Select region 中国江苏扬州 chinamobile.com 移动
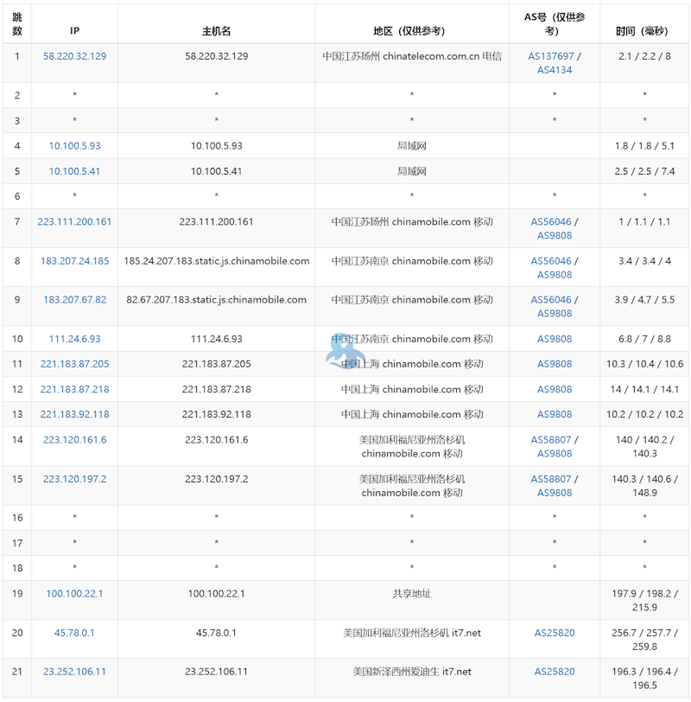 point(412,221)
